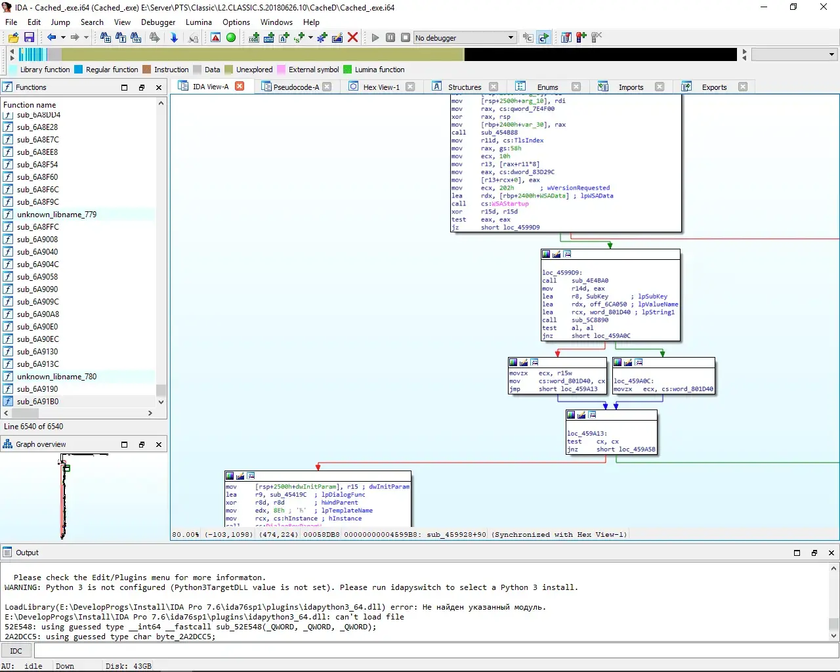The height and width of the screenshot is (672, 840).
Task: Click the highlighted 'C' arrow toolbar icon
Action: pos(543,38)
